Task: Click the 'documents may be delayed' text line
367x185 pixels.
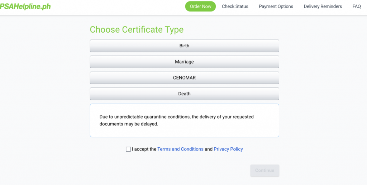Action: 129,124
